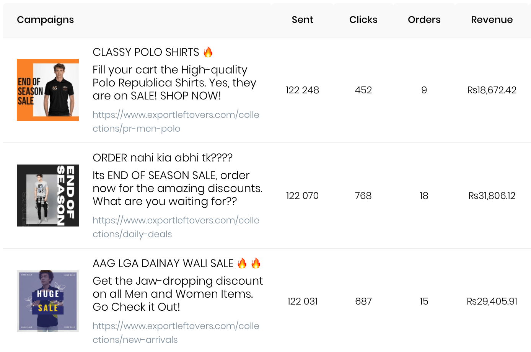Image resolution: width=531 pixels, height=352 pixels.
Task: Click the second fire emoji after AAG LGA DAINAY WALI SALE
Action: (256, 263)
